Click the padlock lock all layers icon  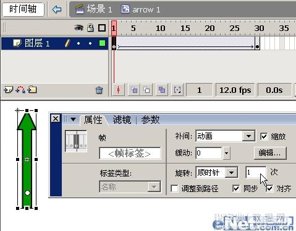click(x=90, y=28)
